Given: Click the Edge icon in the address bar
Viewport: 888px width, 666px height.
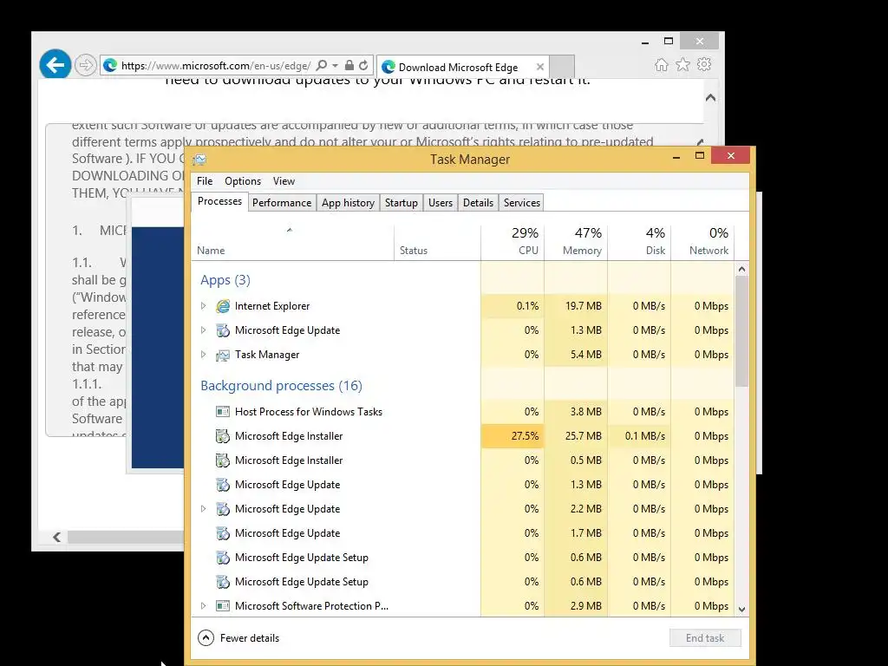Looking at the screenshot, I should click(x=110, y=66).
